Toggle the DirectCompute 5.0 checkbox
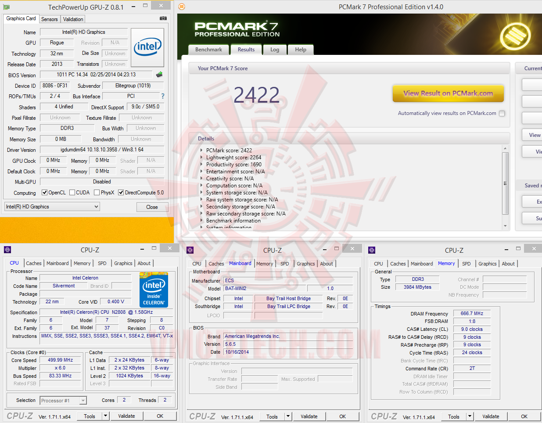Image resolution: width=542 pixels, height=423 pixels. tap(121, 192)
